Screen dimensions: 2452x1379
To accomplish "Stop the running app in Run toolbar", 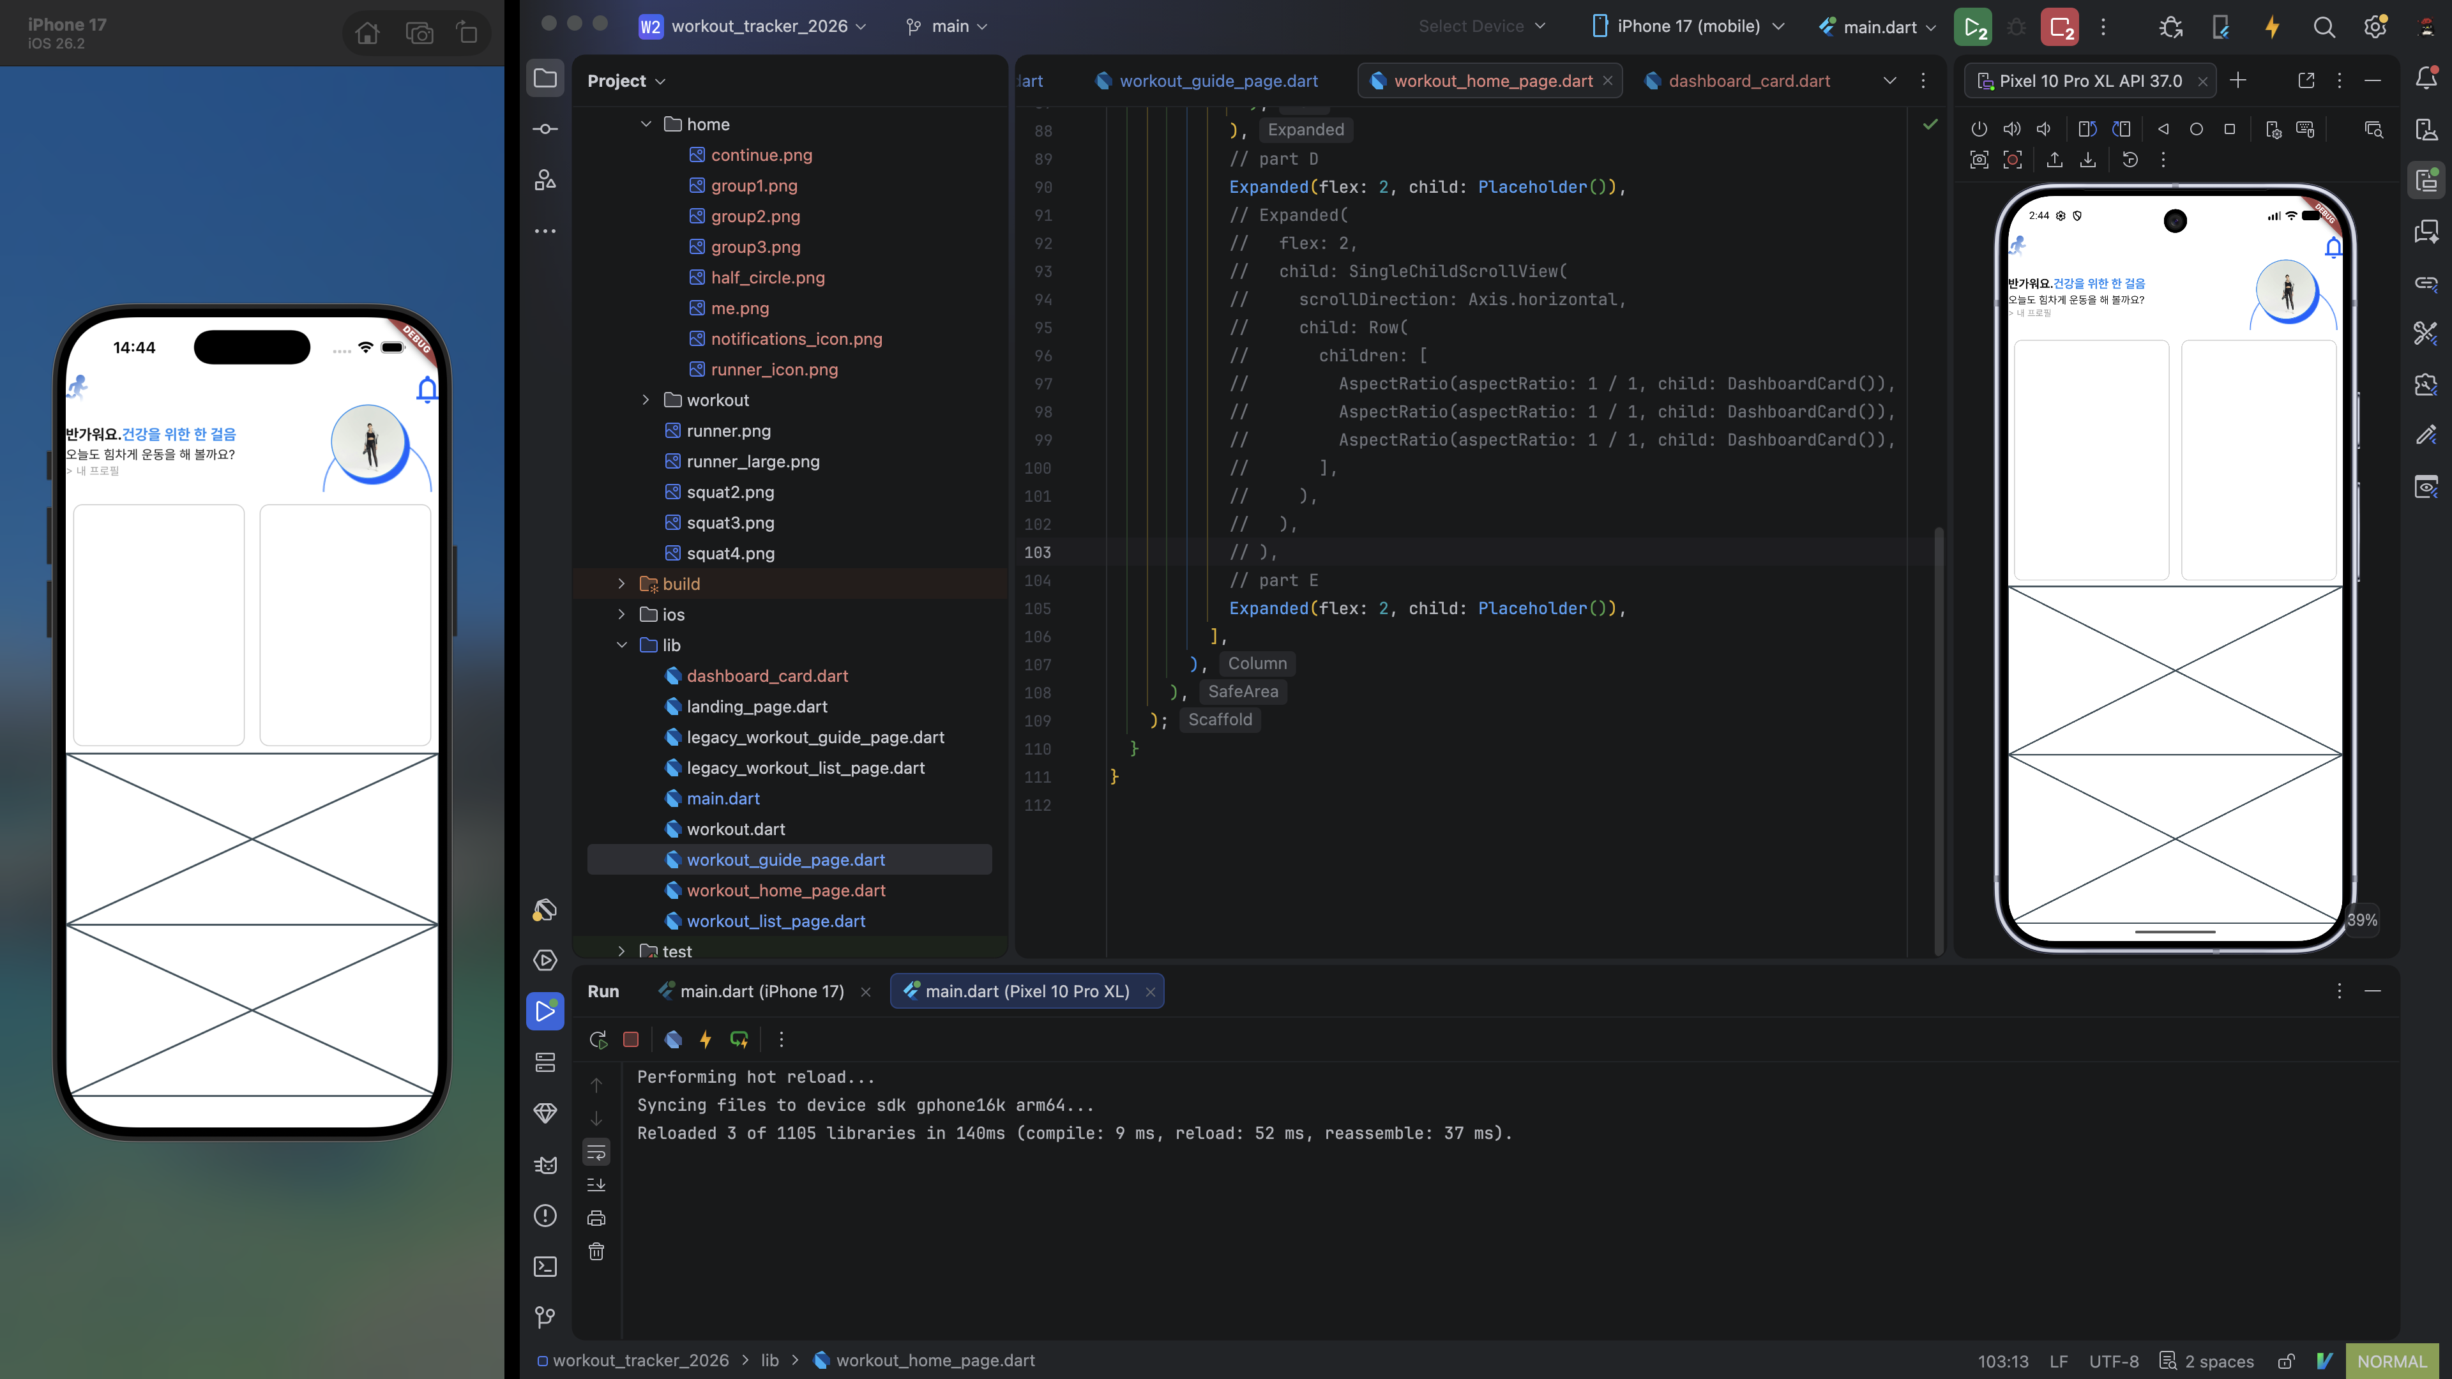I will pos(631,1039).
